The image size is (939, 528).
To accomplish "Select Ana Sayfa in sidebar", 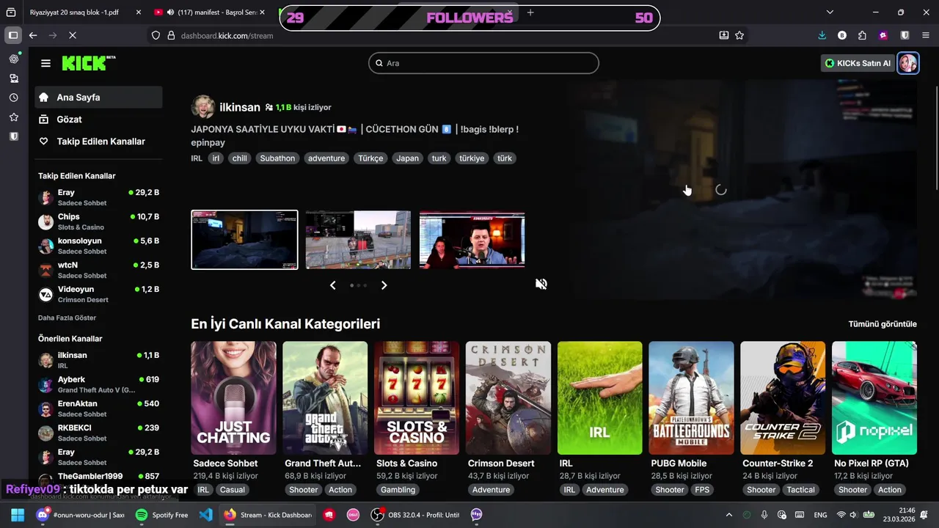I will pyautogui.click(x=98, y=98).
